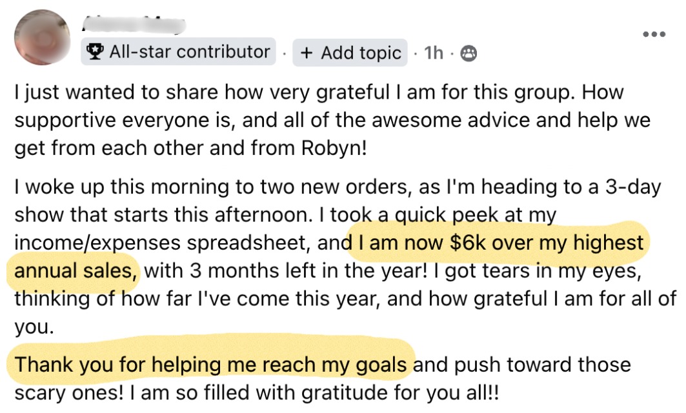
Task: Open the three-dots post options menu
Action: (654, 34)
